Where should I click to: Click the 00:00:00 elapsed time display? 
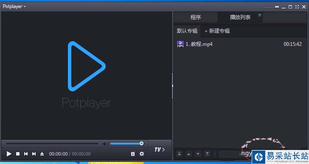(x=58, y=154)
